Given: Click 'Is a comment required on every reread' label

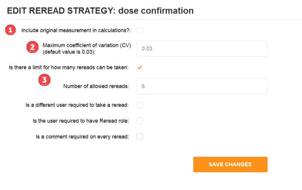Looking at the screenshot, I should click(82, 137).
